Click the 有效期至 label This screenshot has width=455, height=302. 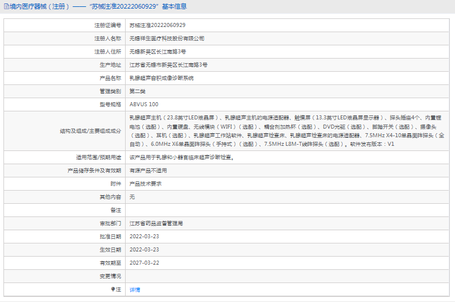[x=110, y=263]
